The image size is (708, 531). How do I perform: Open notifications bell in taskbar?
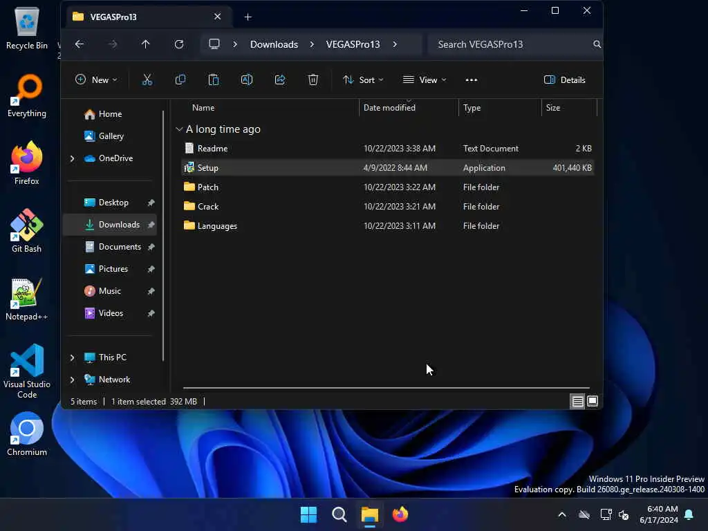pos(689,514)
